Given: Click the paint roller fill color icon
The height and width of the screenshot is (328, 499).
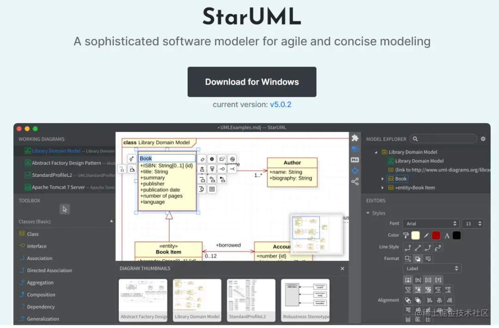Looking at the screenshot, I should pyautogui.click(x=406, y=235).
